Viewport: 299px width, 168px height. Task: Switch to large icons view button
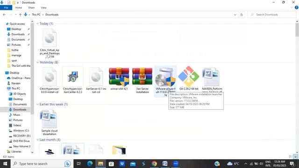coord(296,157)
